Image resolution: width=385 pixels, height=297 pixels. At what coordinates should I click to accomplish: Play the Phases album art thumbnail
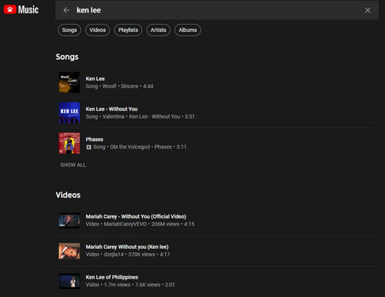(x=69, y=143)
